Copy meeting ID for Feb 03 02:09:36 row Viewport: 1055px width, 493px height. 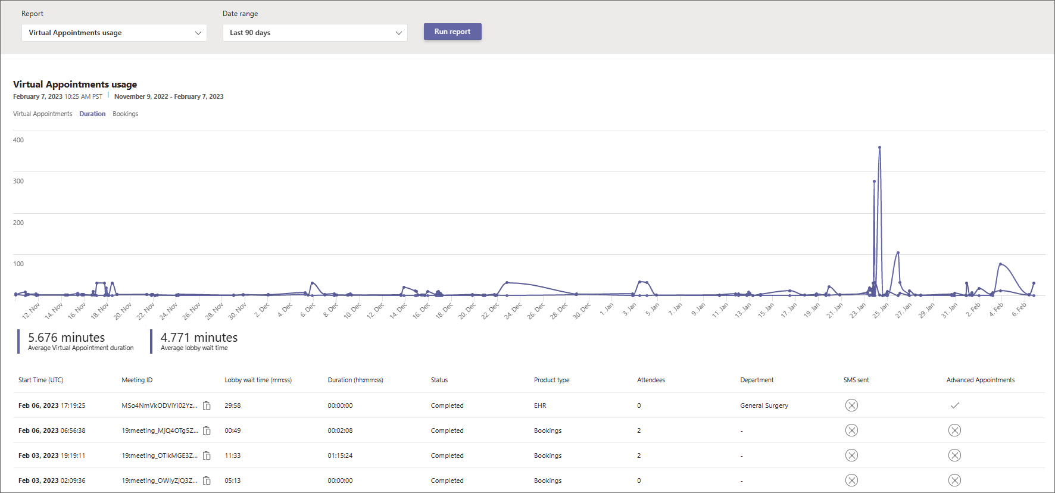pos(207,480)
